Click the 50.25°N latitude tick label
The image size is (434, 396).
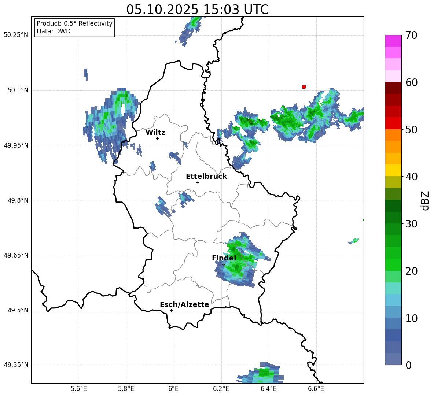coord(16,35)
